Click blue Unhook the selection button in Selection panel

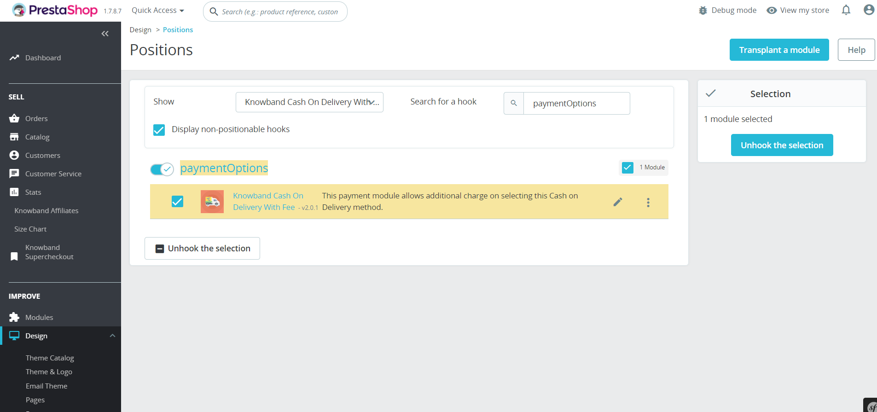pyautogui.click(x=782, y=145)
